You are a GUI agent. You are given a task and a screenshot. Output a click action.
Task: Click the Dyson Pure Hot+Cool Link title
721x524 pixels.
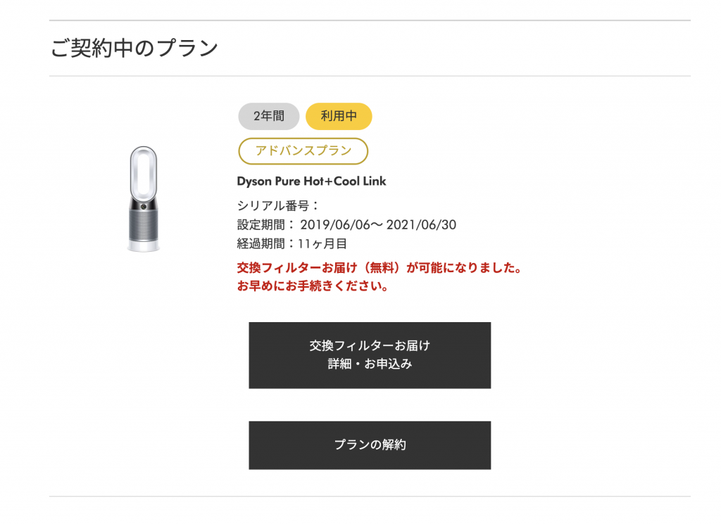(311, 181)
